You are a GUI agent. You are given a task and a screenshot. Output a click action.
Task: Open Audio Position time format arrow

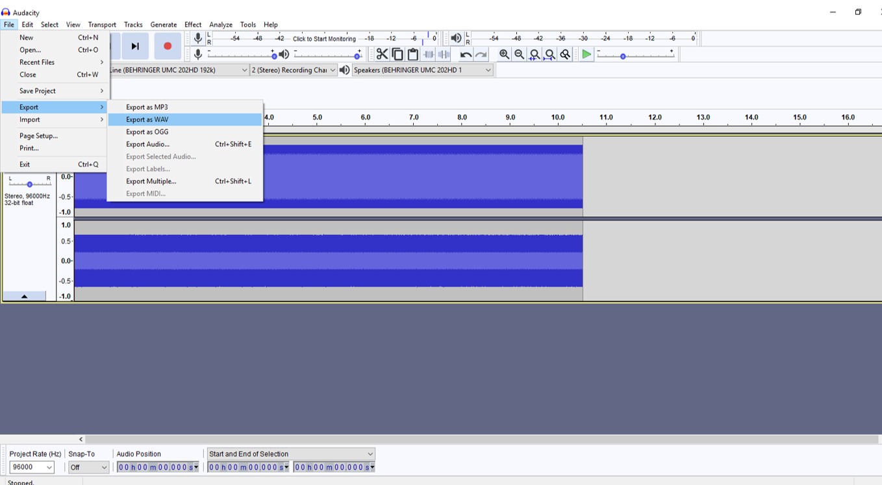coord(196,467)
